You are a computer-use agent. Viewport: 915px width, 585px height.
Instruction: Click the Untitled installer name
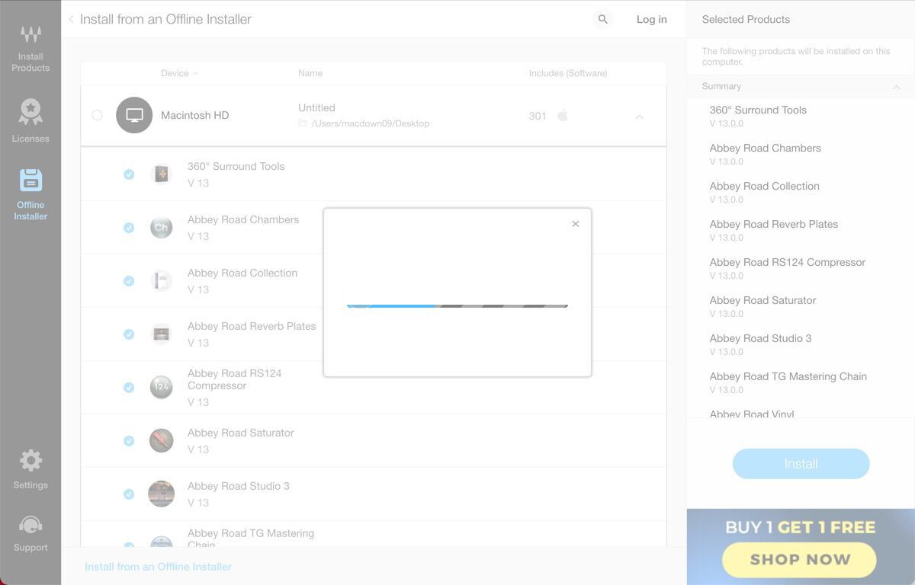pyautogui.click(x=316, y=108)
